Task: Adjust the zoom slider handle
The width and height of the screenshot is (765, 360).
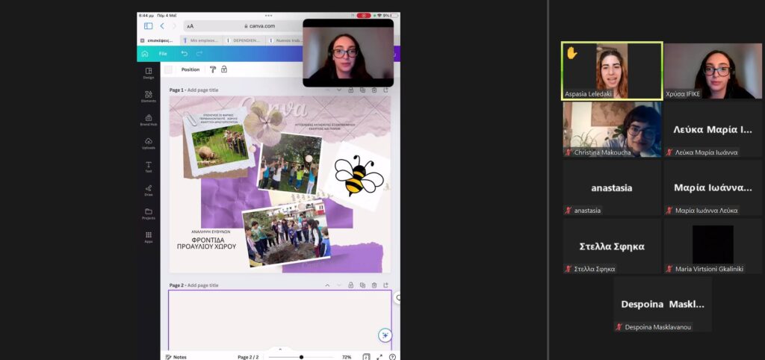Action: coord(301,357)
